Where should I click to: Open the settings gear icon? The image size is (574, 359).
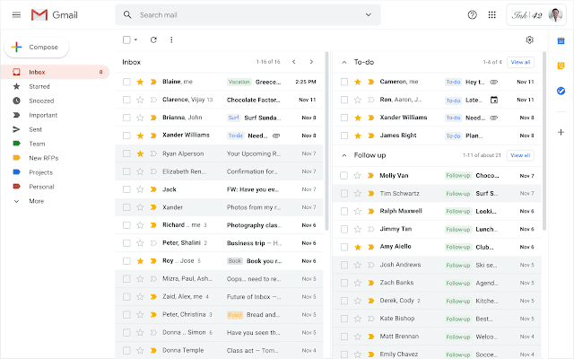[x=529, y=39]
